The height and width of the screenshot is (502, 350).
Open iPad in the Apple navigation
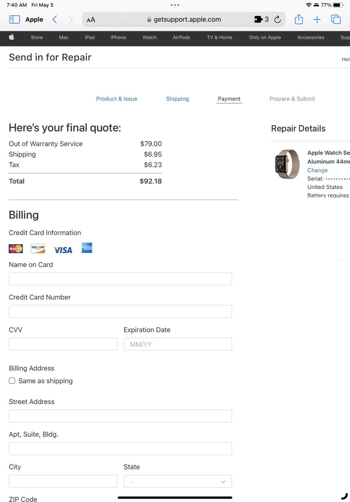[x=89, y=37]
